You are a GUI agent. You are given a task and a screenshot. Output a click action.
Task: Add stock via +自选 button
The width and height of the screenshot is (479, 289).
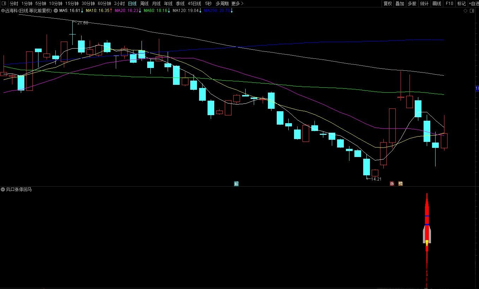[473, 4]
